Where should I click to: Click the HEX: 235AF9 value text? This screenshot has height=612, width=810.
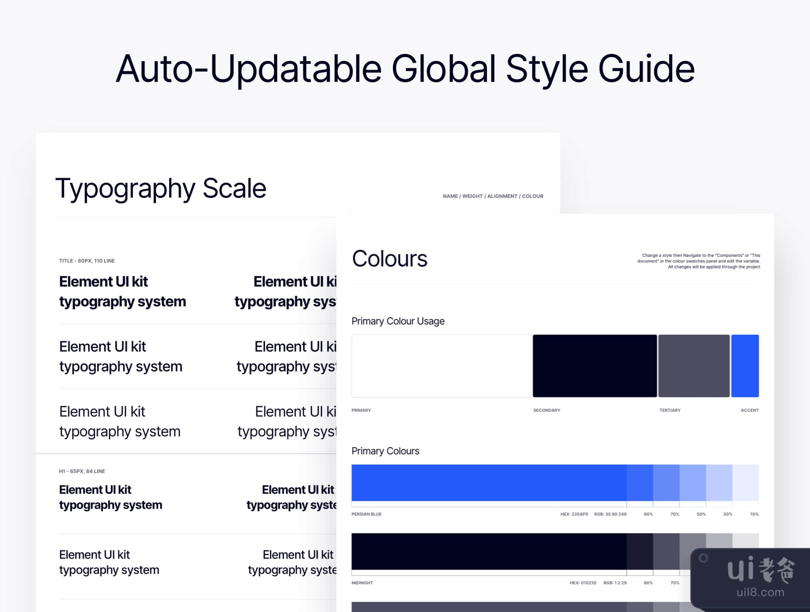pos(574,514)
